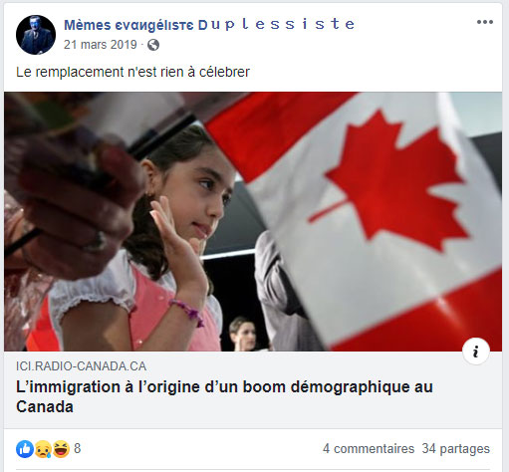
Task: Open the reactions count showing 8
Action: [77, 448]
